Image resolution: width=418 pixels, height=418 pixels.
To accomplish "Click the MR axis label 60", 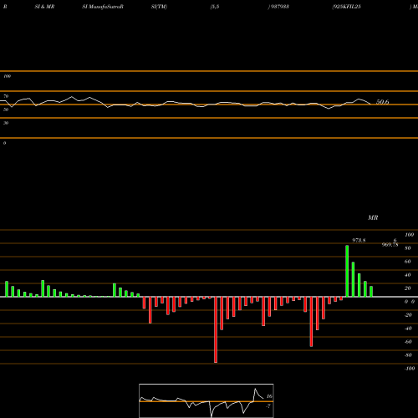I will pyautogui.click(x=407, y=262).
